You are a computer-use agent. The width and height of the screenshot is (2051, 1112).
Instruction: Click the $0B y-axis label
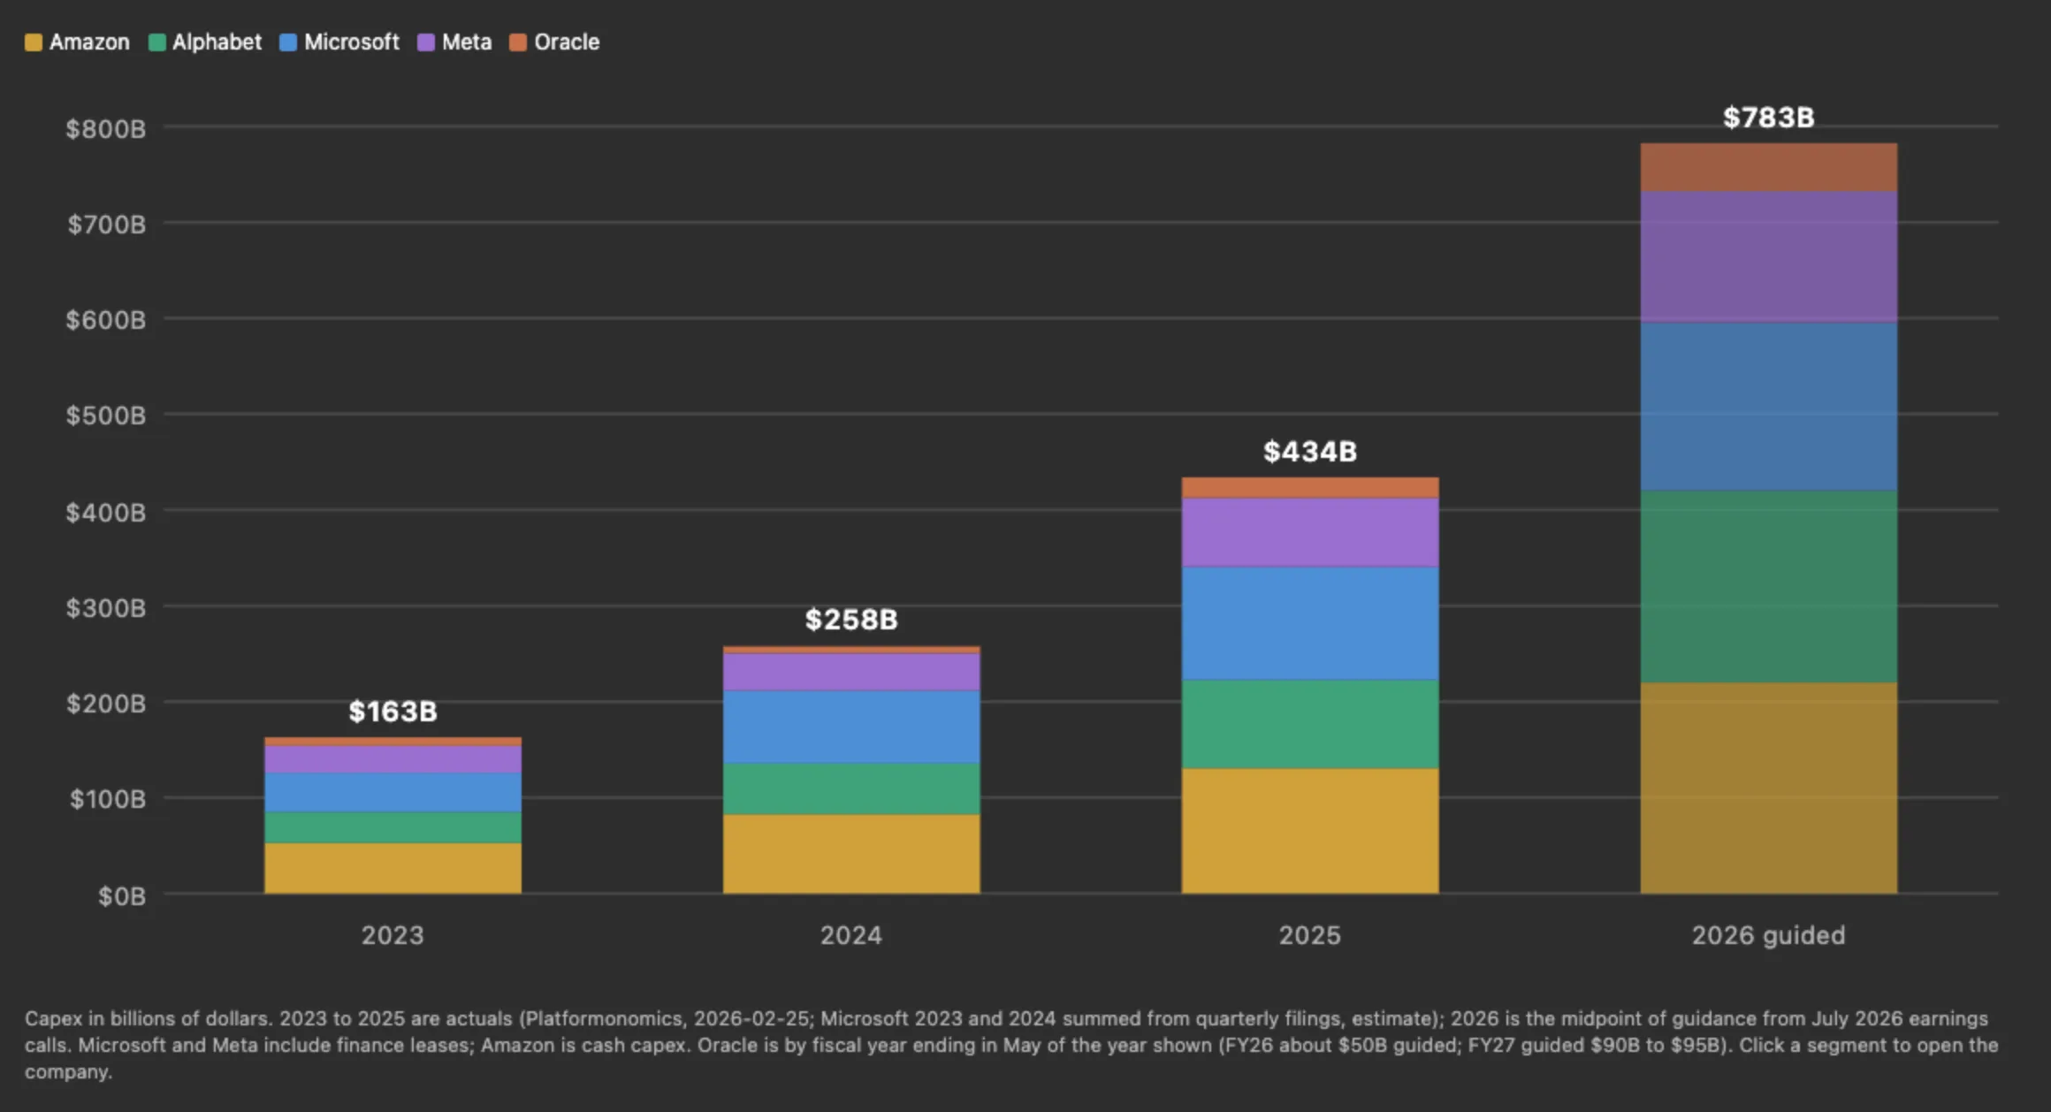[122, 896]
